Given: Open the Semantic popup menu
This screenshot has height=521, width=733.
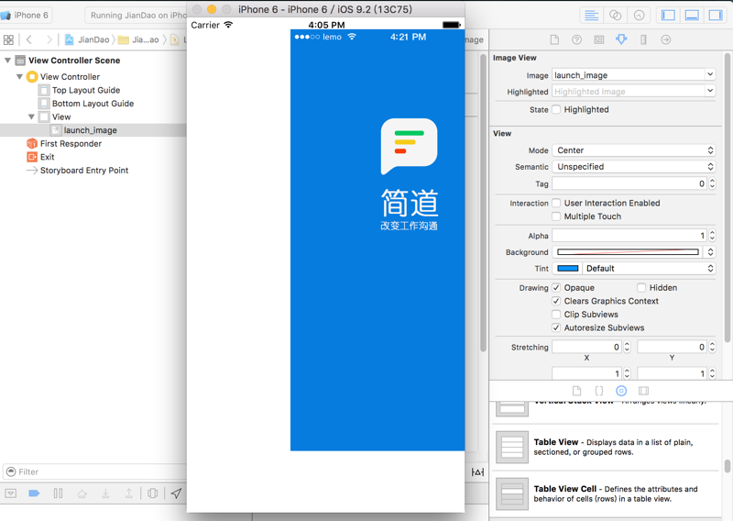Looking at the screenshot, I should point(634,167).
